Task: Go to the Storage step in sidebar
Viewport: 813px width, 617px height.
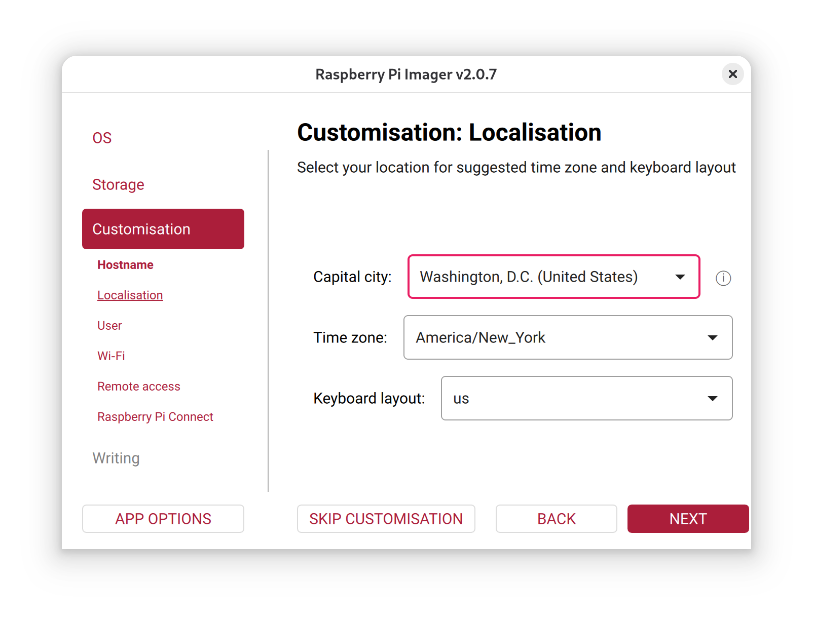Action: coord(118,184)
